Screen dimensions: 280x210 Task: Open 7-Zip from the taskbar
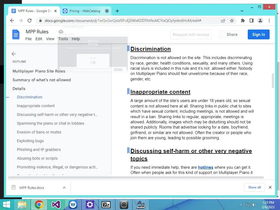106,205
